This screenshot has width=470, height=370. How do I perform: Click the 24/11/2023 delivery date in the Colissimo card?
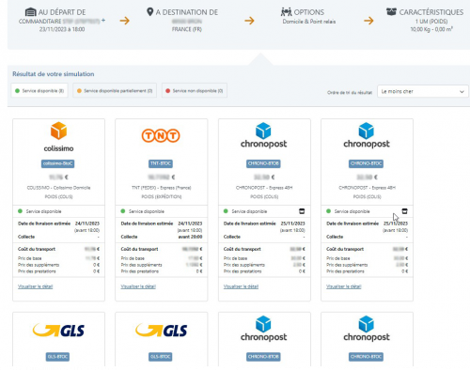click(87, 224)
